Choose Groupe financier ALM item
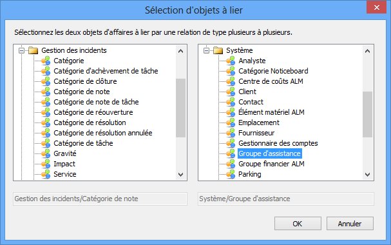This screenshot has width=391, height=245. pyautogui.click(x=271, y=164)
